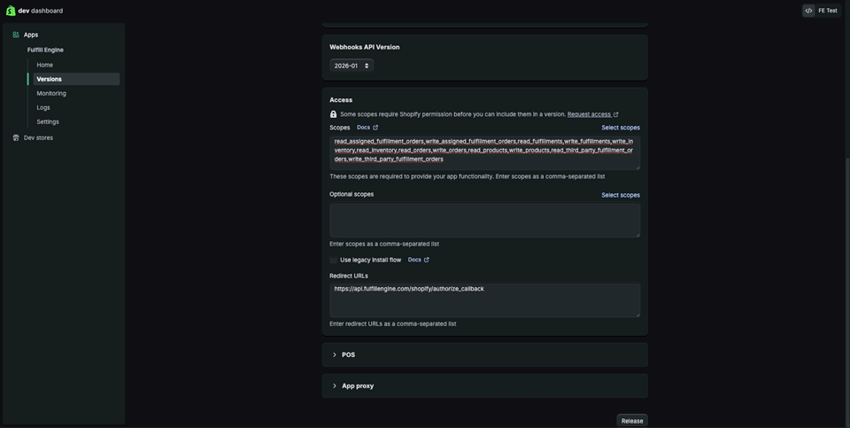Open the Monitoring page in sidebar

pyautogui.click(x=51, y=93)
